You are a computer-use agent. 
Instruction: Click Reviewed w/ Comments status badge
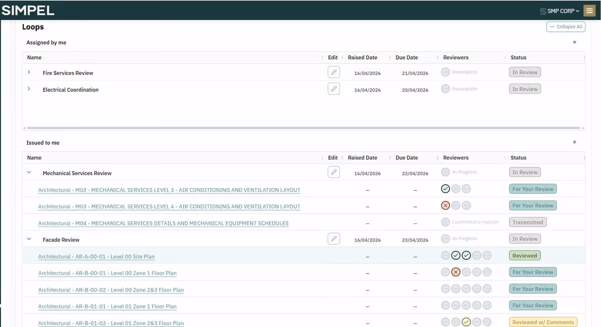click(x=543, y=322)
